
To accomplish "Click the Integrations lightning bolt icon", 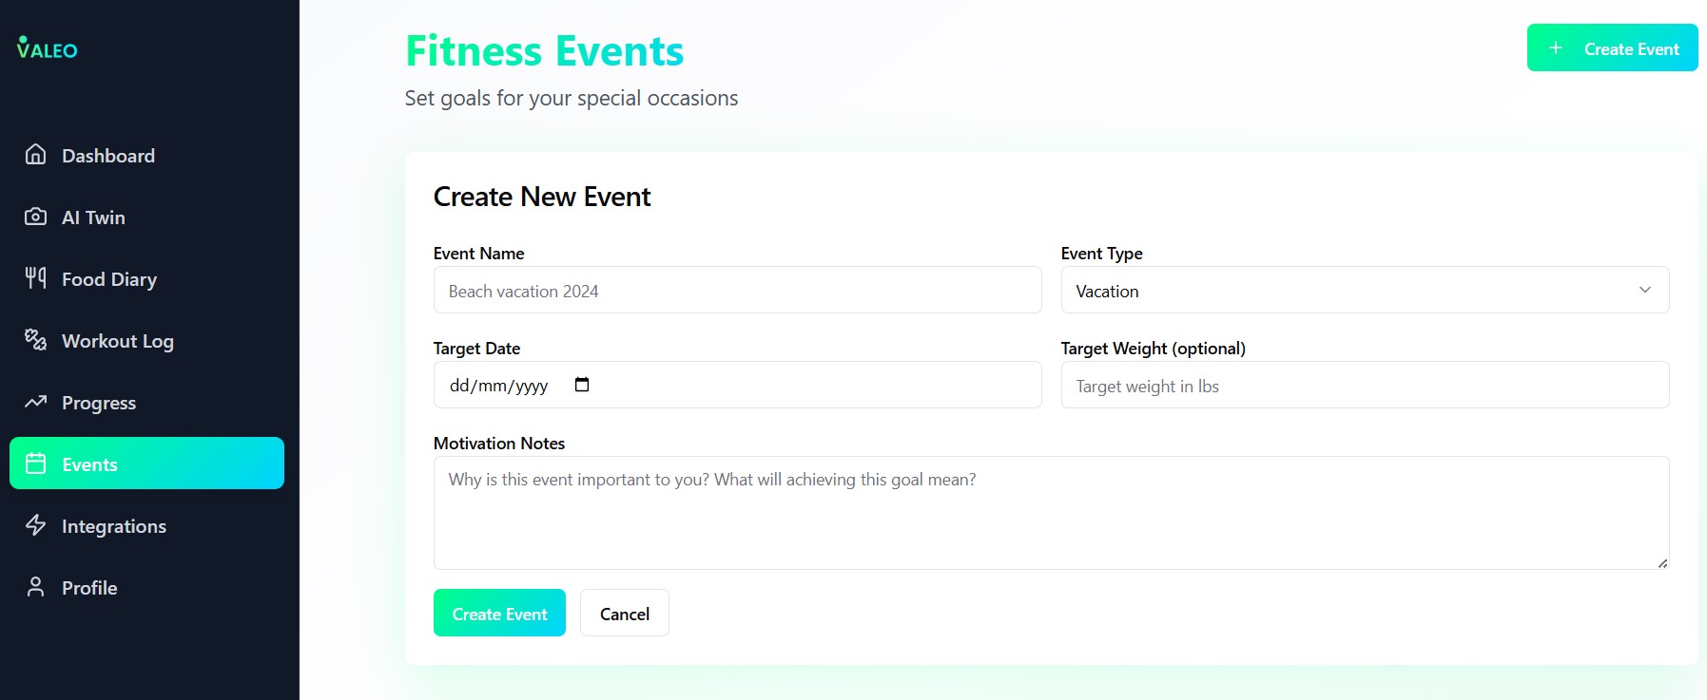I will tap(35, 525).
